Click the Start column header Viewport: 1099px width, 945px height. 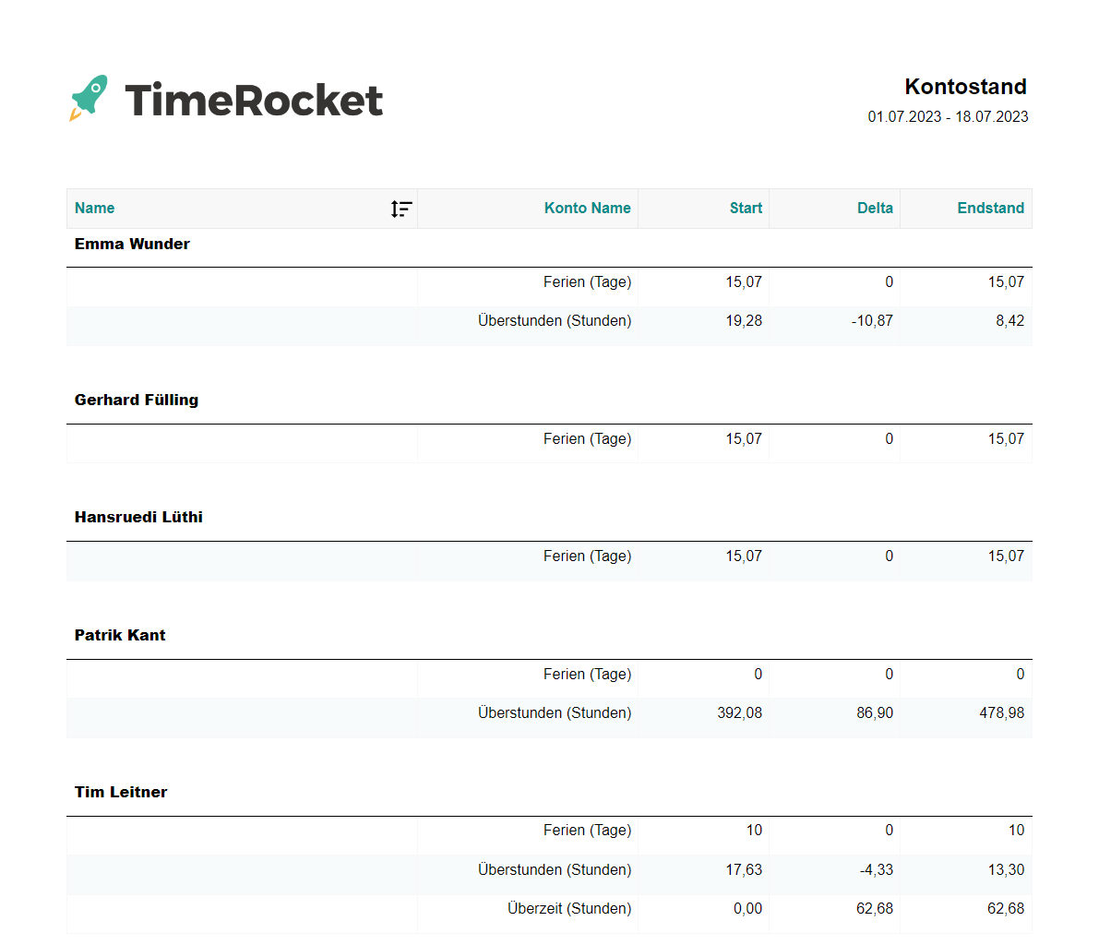[x=746, y=209]
